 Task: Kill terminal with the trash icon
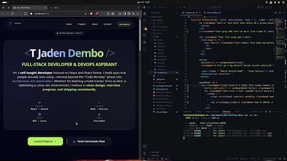pos(270,112)
